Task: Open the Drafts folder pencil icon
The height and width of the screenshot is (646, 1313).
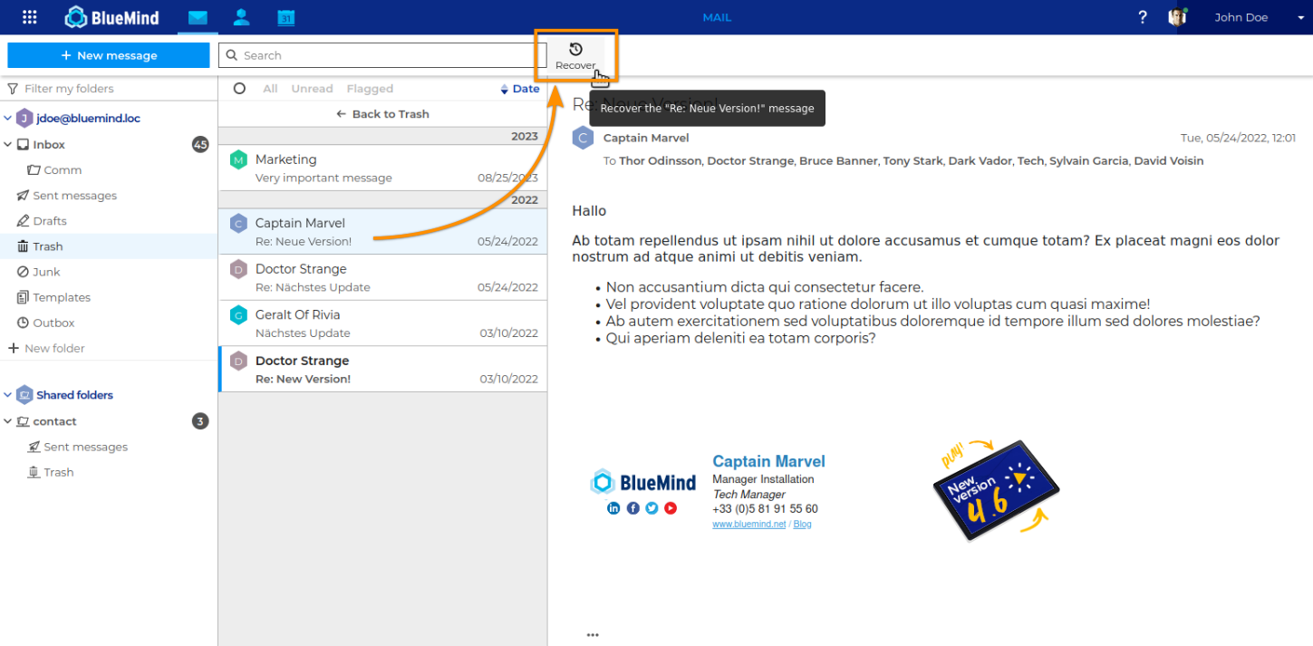Action: click(x=24, y=221)
